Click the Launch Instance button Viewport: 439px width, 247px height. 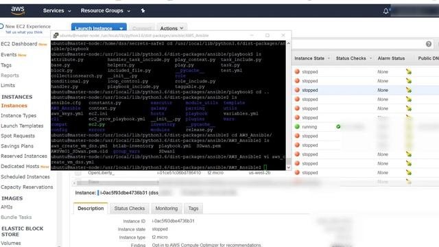pos(93,28)
